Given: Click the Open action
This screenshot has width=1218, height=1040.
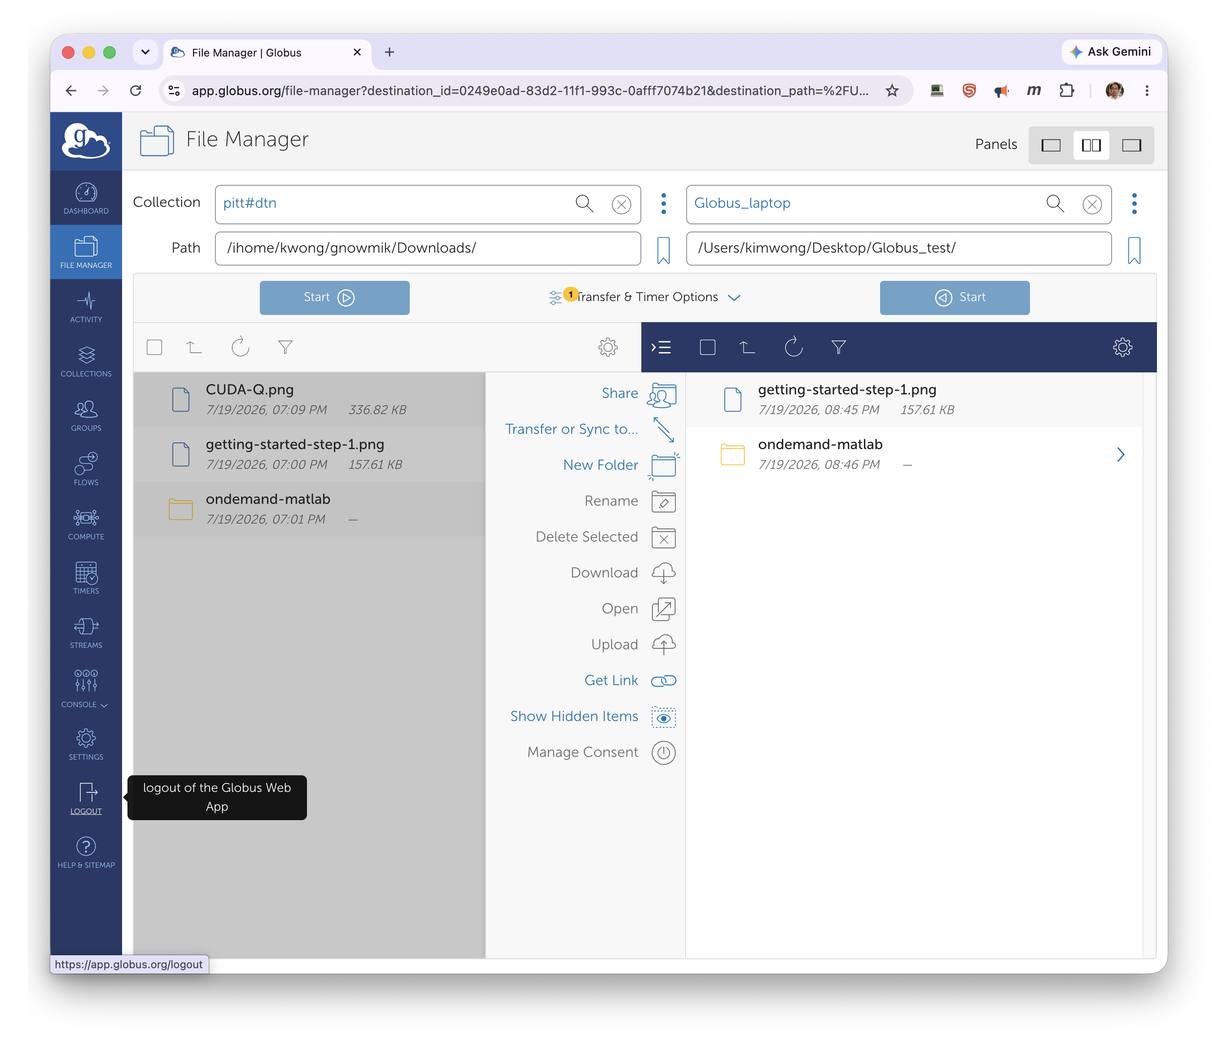Looking at the screenshot, I should coord(638,609).
